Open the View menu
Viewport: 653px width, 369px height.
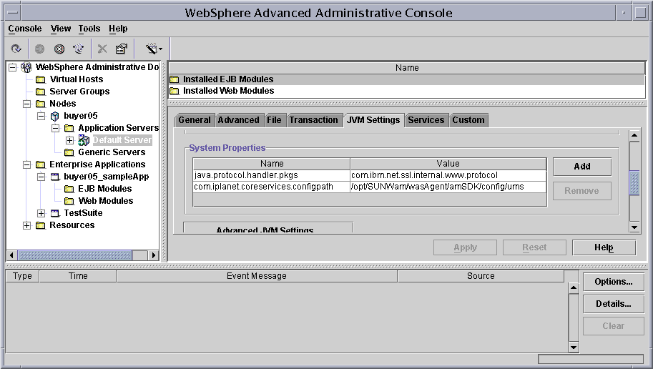[61, 29]
